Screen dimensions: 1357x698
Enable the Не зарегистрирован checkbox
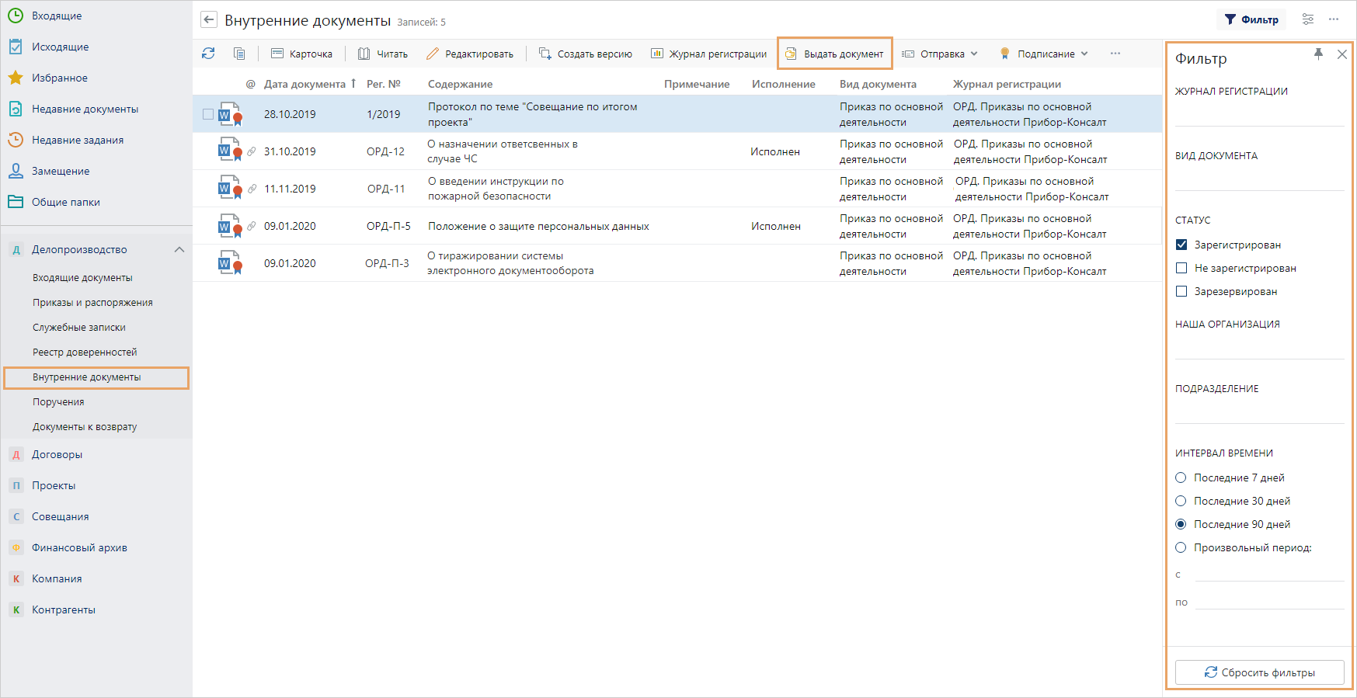1181,268
